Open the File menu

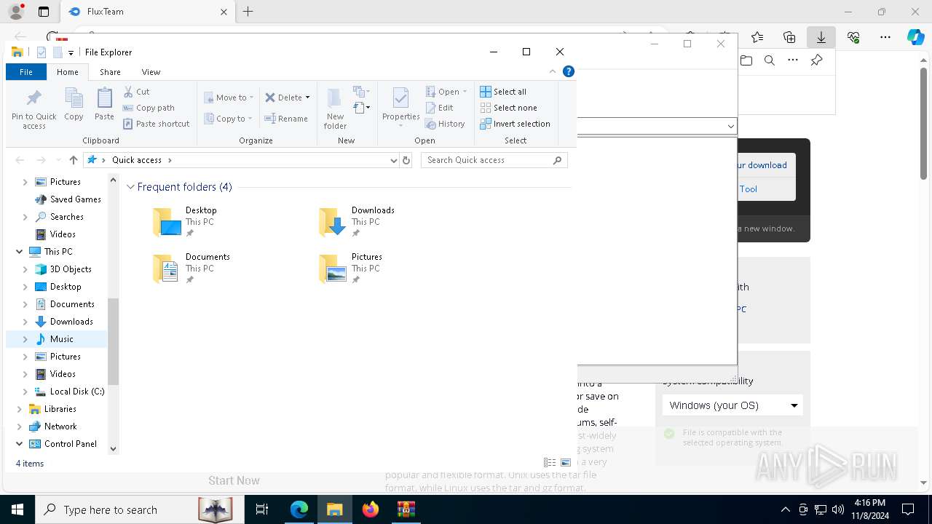[25, 72]
